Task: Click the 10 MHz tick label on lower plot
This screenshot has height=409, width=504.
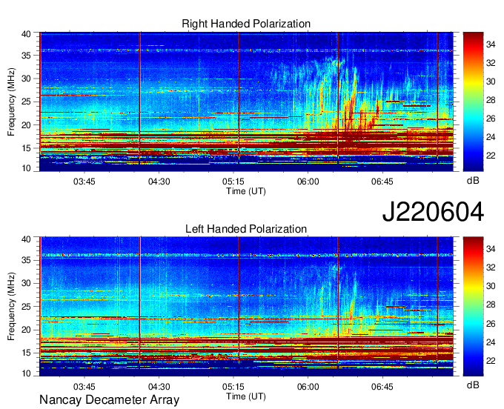Action: click(26, 373)
